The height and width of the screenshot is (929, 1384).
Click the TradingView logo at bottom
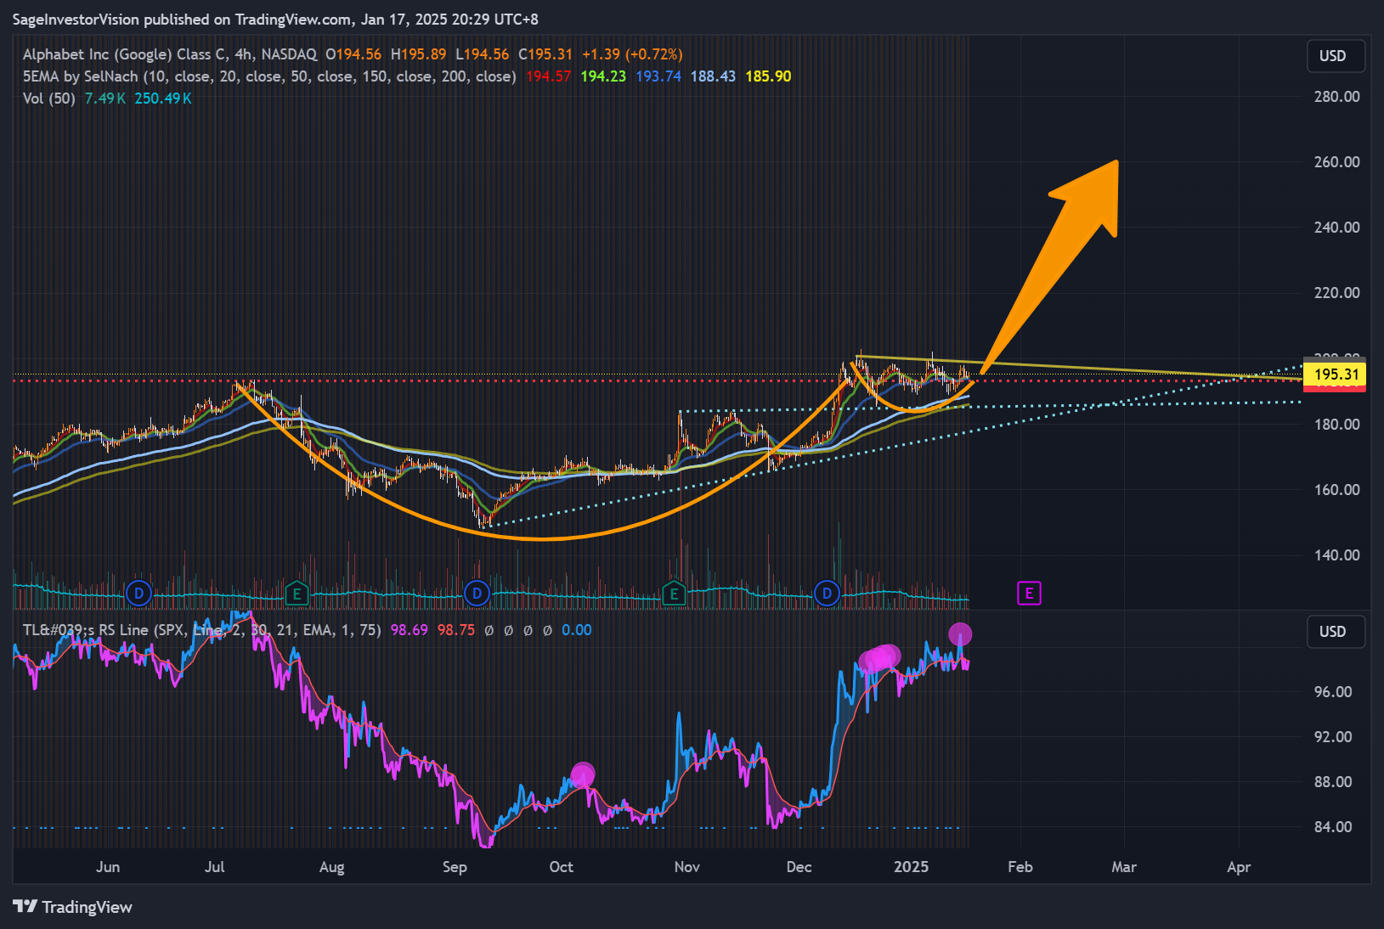[73, 907]
